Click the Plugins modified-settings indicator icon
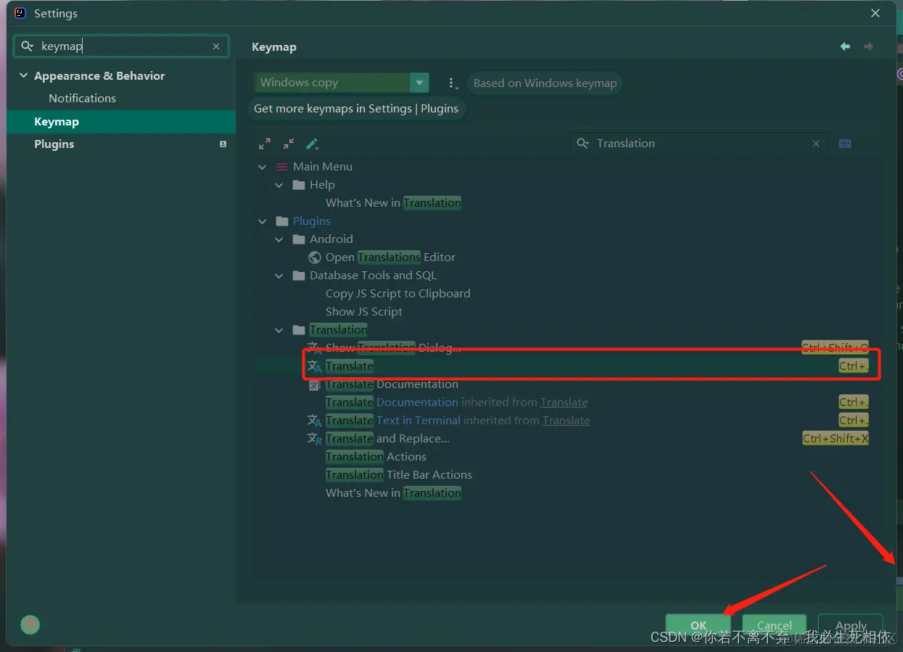 click(223, 144)
